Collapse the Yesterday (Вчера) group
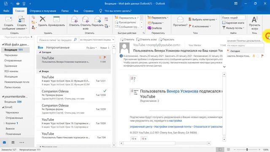This screenshot has width=270, height=152. pos(40,71)
